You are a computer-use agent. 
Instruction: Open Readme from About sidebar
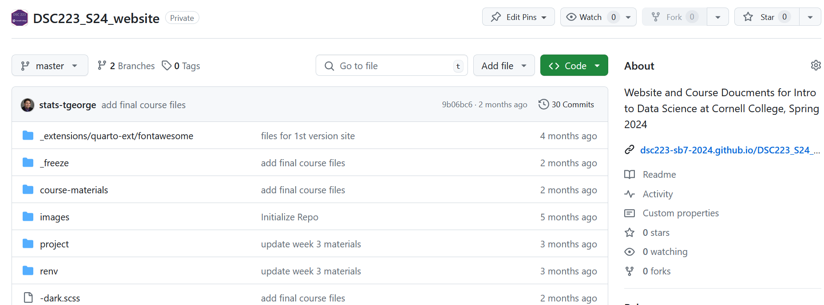[659, 175]
